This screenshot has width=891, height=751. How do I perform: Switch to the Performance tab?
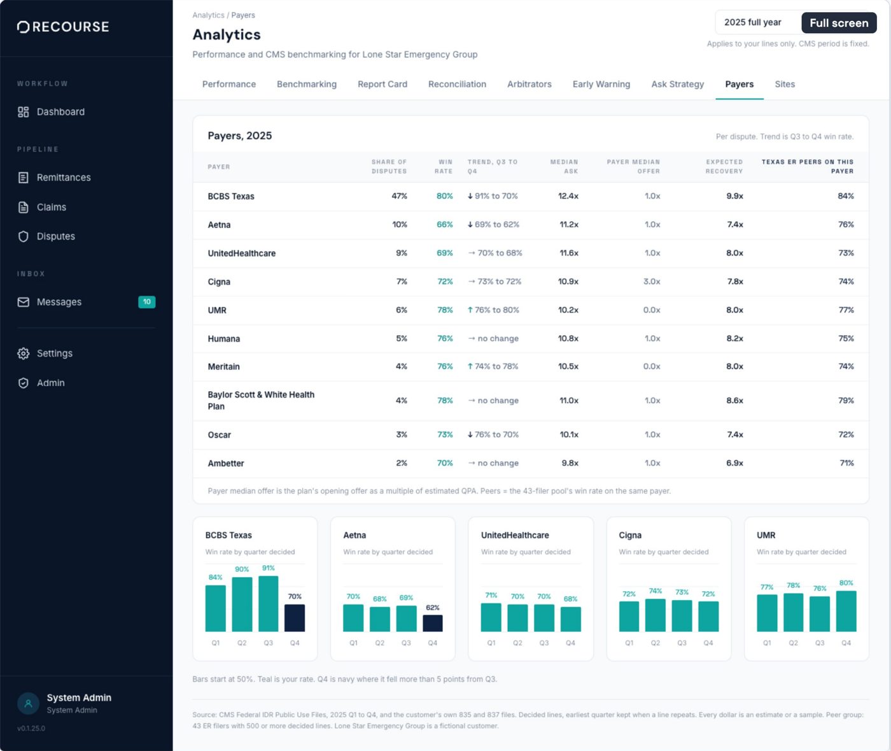[229, 84]
